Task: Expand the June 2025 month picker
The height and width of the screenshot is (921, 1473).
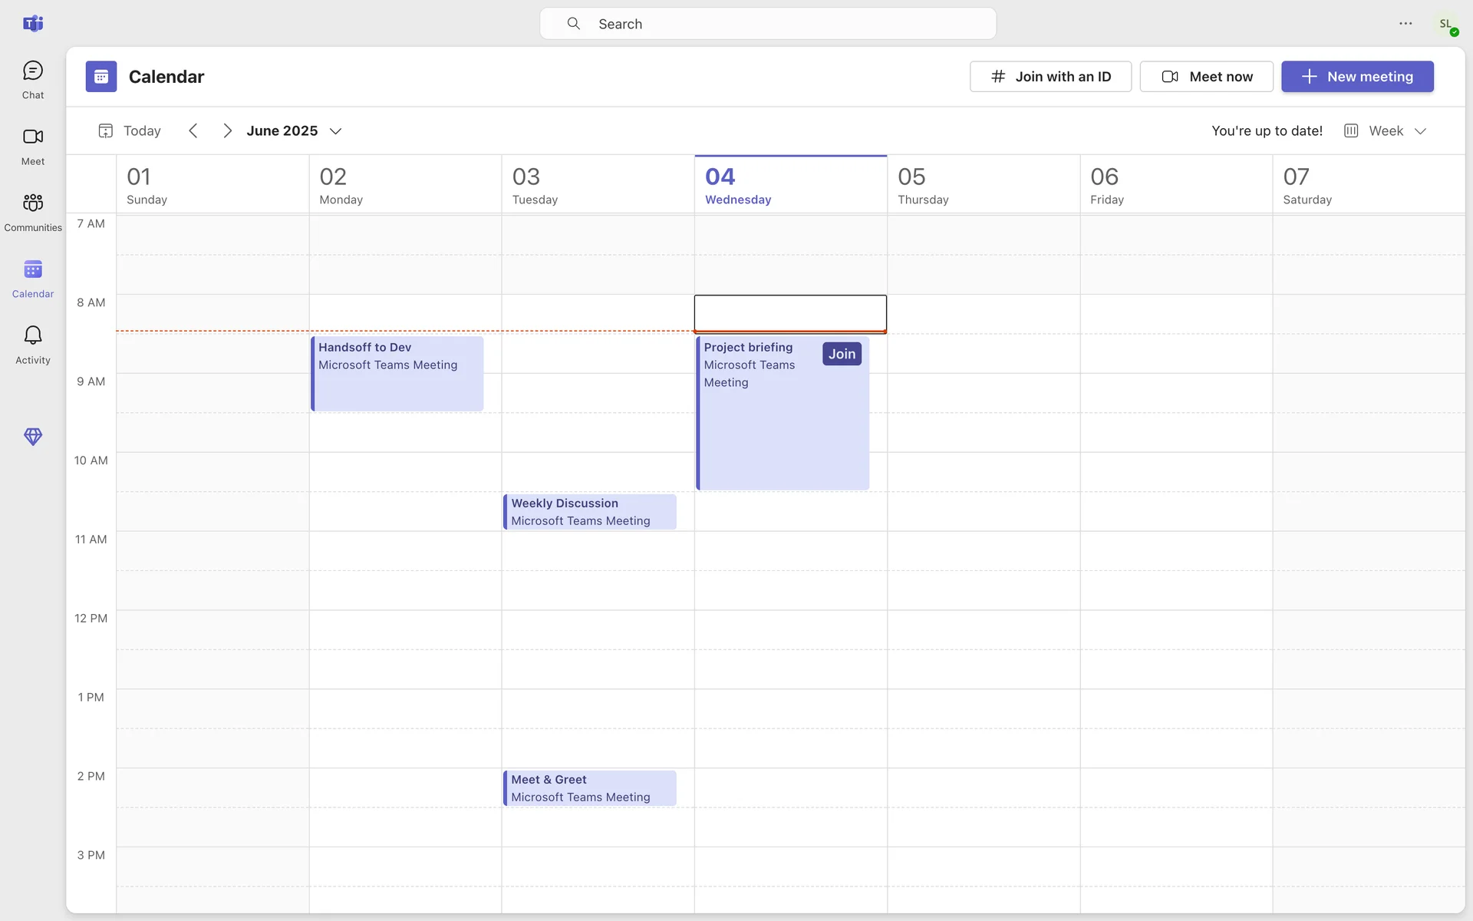Action: pos(294,130)
